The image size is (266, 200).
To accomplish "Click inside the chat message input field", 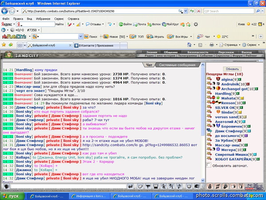I will (x=69, y=186).
